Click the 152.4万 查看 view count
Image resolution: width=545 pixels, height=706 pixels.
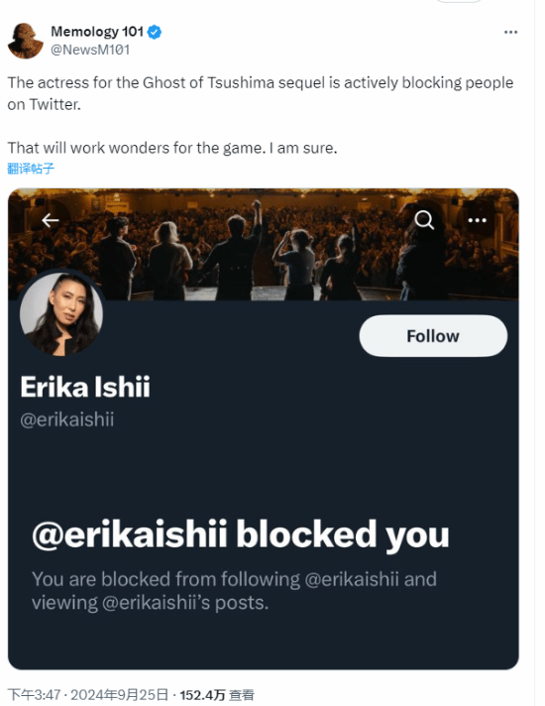tap(217, 695)
